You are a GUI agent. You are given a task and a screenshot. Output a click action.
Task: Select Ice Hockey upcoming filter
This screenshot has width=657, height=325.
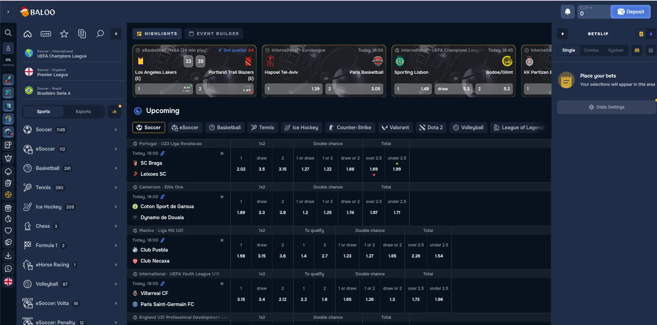(x=301, y=128)
